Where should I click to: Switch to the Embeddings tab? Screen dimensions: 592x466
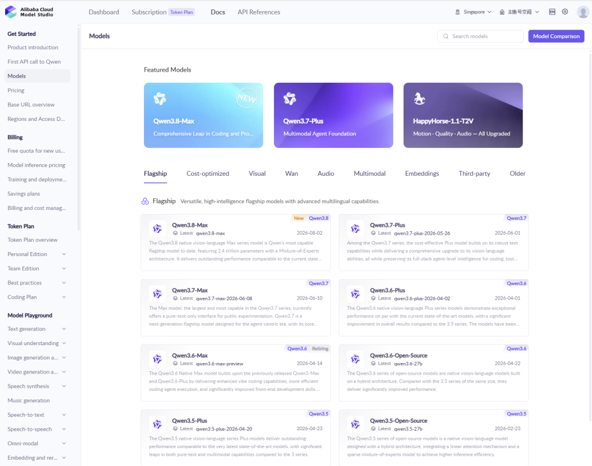(422, 173)
